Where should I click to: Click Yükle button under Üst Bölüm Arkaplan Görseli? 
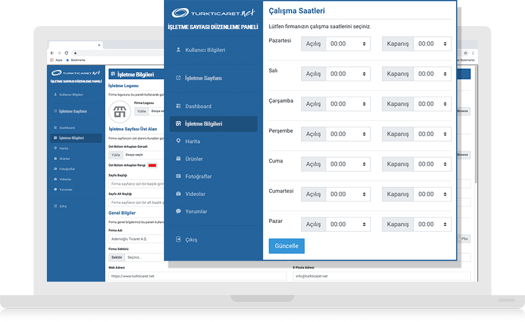[x=116, y=155]
